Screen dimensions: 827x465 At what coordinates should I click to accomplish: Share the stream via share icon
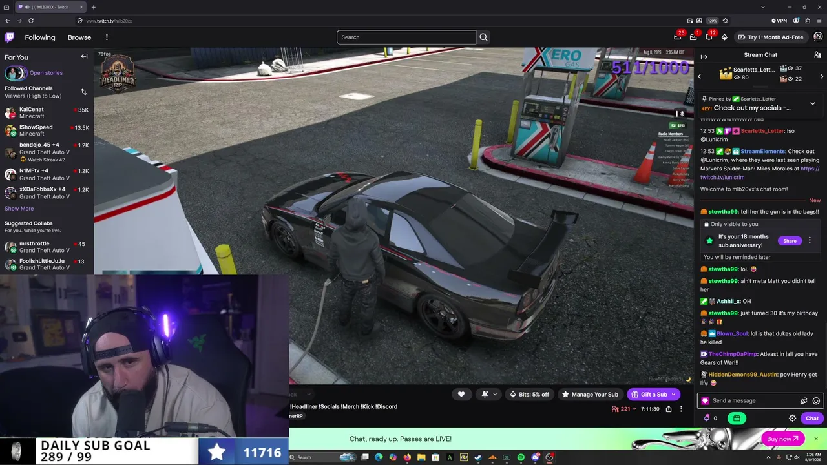669,409
